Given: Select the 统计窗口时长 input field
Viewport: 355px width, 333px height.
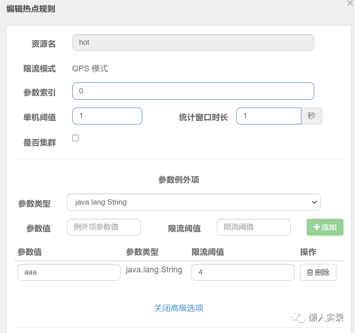Looking at the screenshot, I should point(269,116).
